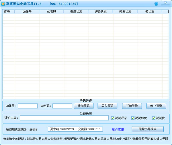Click the app logo in title bar
172x145 pixels.
pos(3,4)
